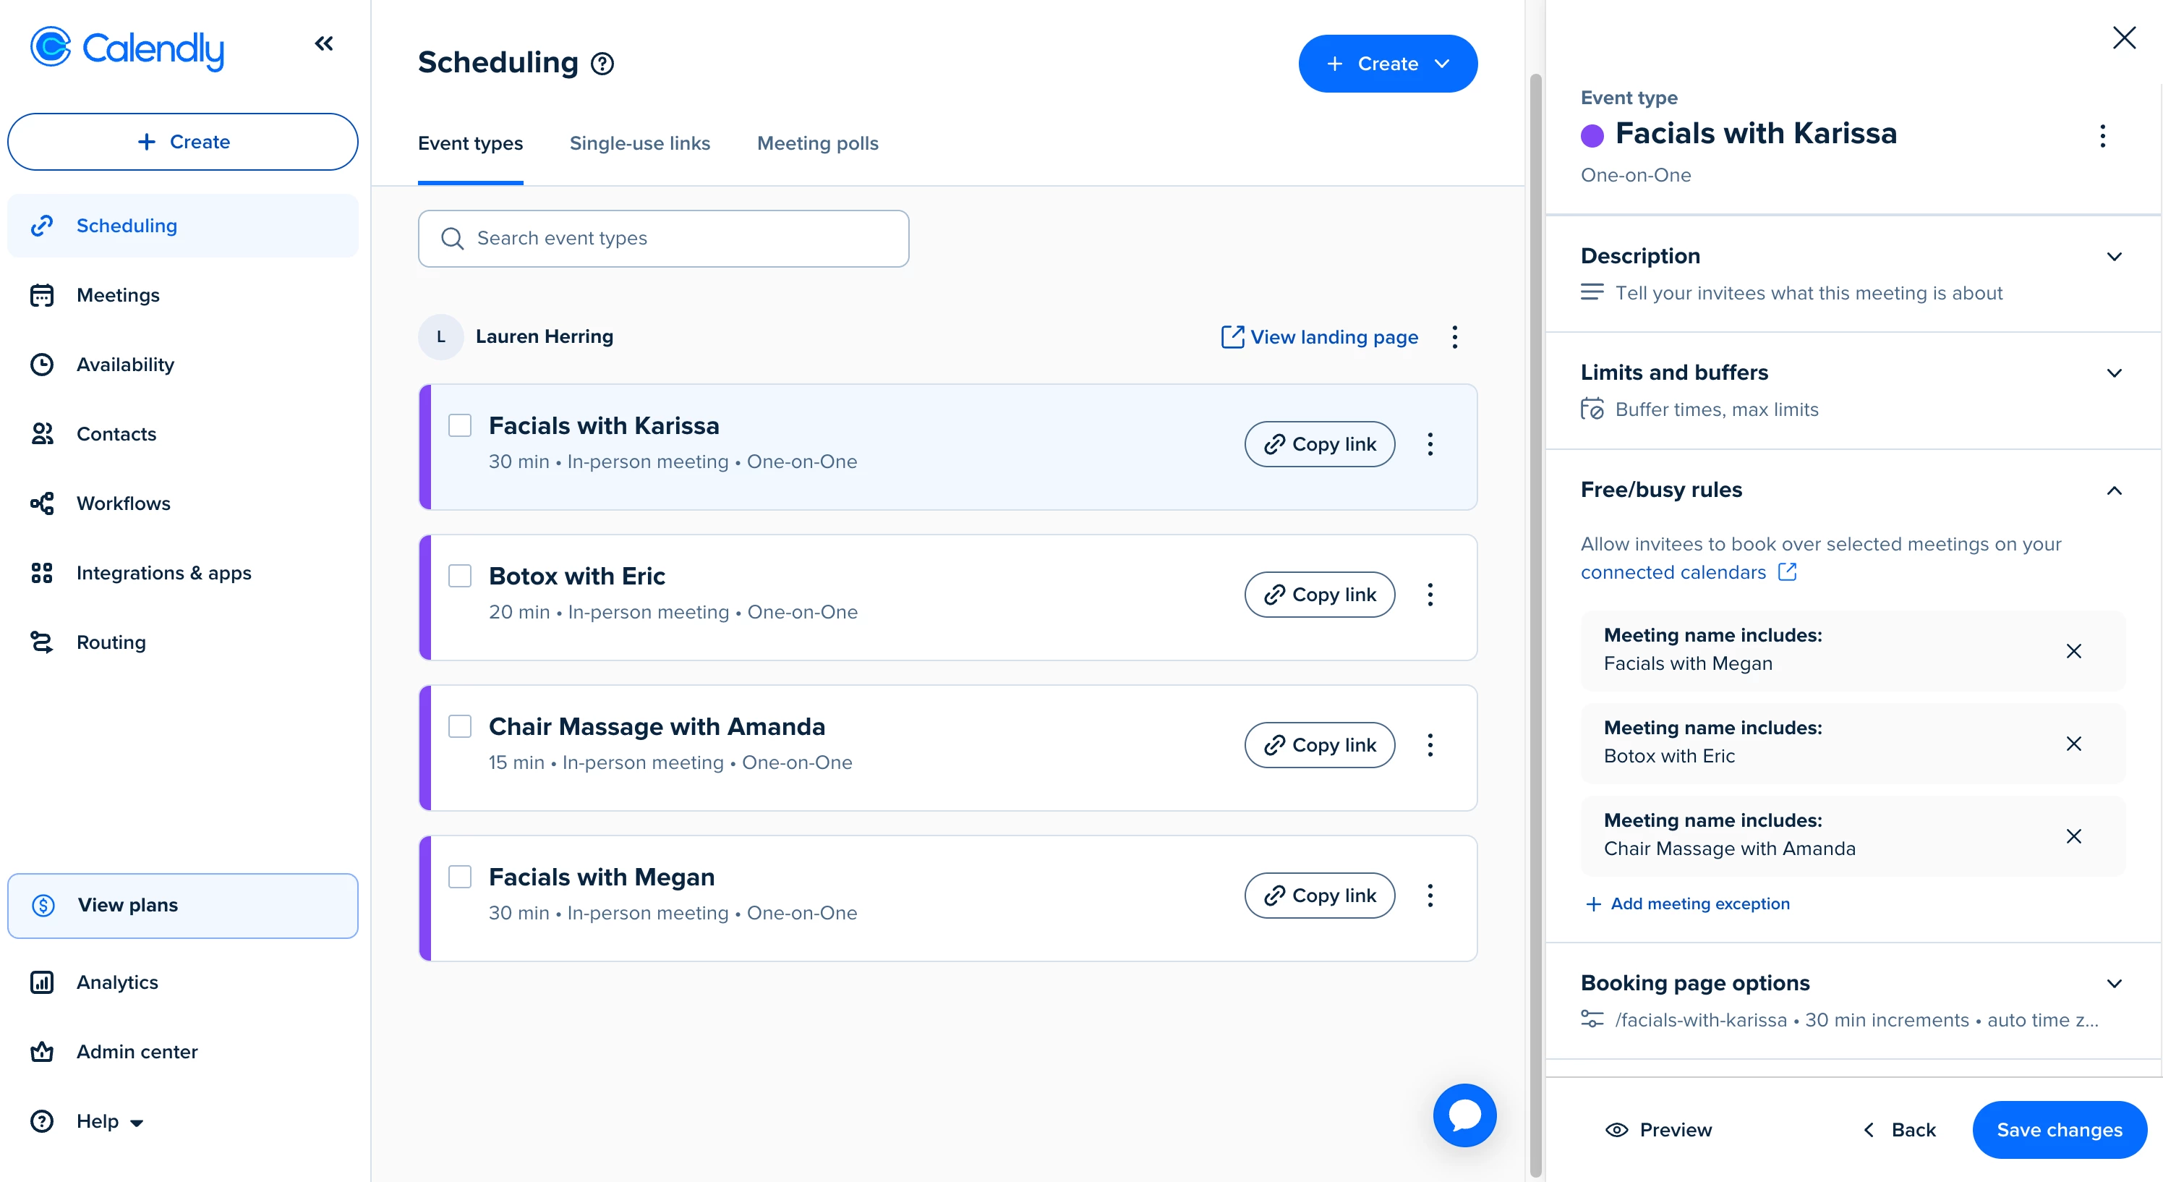Expand the Description section
This screenshot has height=1182, width=2163.
[2113, 257]
